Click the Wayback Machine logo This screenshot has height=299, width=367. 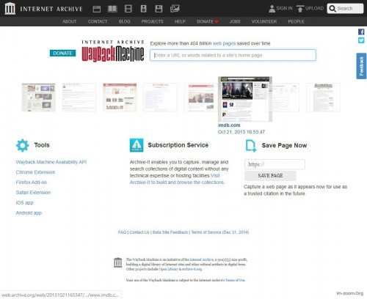(x=113, y=51)
